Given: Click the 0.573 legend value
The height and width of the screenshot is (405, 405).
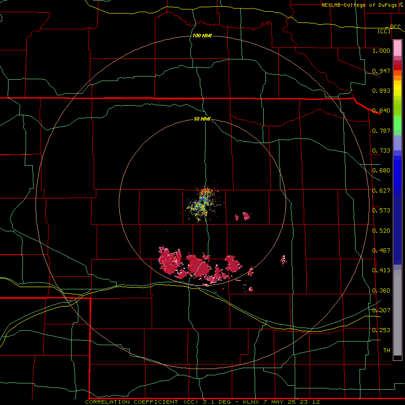Looking at the screenshot, I should coord(381,211).
